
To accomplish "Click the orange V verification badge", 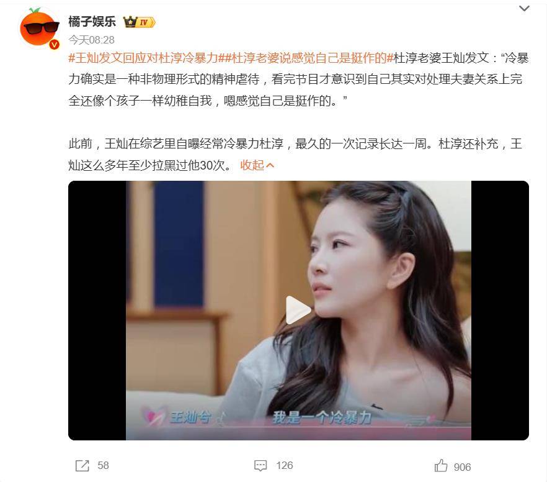I will tap(55, 45).
